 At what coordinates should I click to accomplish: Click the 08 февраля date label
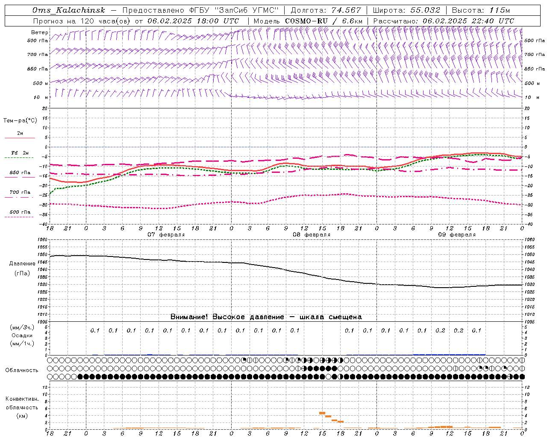coord(312,235)
